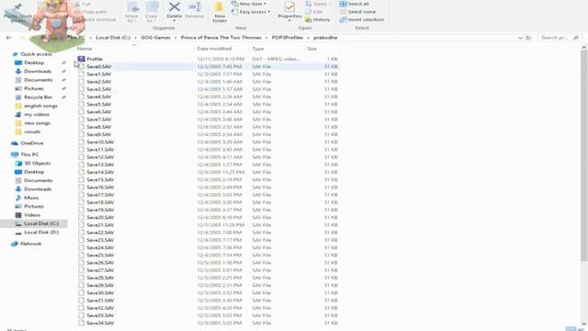Select the Profile DAT file

coord(209,59)
